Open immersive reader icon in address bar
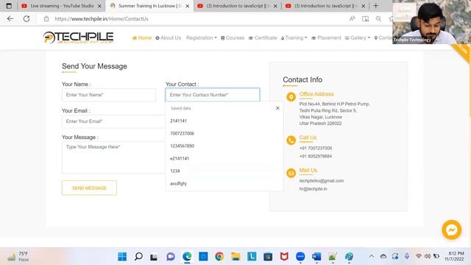 click(x=365, y=18)
